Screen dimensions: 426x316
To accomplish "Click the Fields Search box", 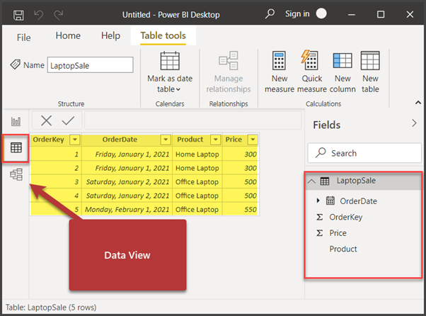I will 364,153.
